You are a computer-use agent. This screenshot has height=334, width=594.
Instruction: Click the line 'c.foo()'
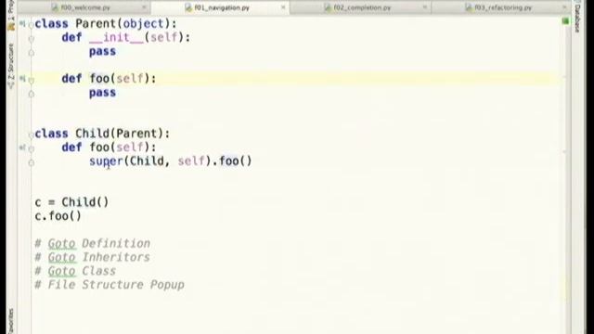[x=58, y=216]
